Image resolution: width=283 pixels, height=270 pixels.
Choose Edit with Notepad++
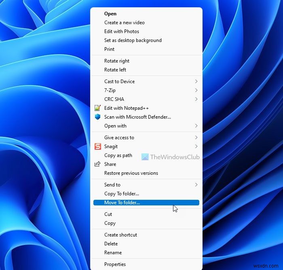(146, 108)
